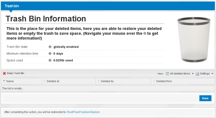The height and width of the screenshot is (118, 216).
Task: Click the Settings grid icon
Action: [x=197, y=74]
